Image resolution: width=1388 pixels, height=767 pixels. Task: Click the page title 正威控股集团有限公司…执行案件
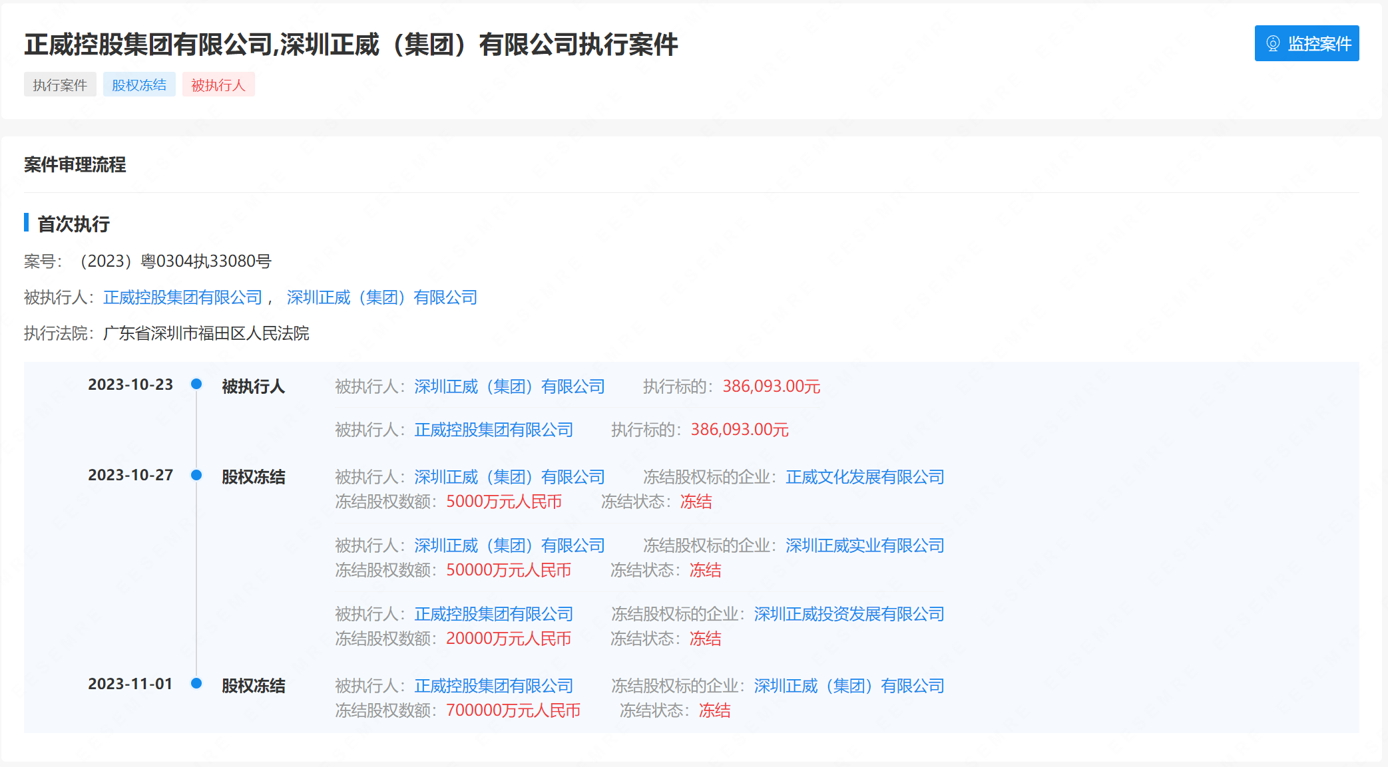(x=351, y=45)
